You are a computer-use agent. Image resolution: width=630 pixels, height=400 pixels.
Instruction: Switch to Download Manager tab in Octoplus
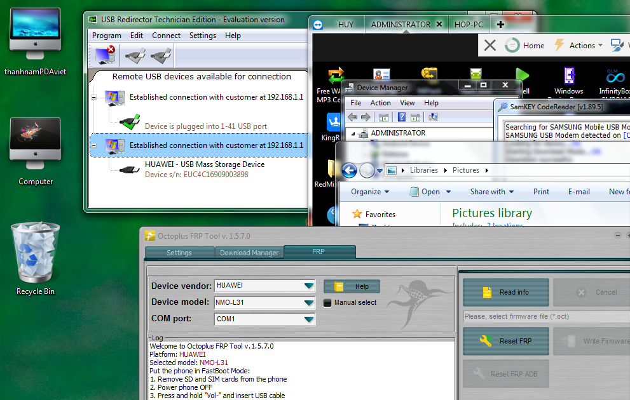[x=249, y=253]
